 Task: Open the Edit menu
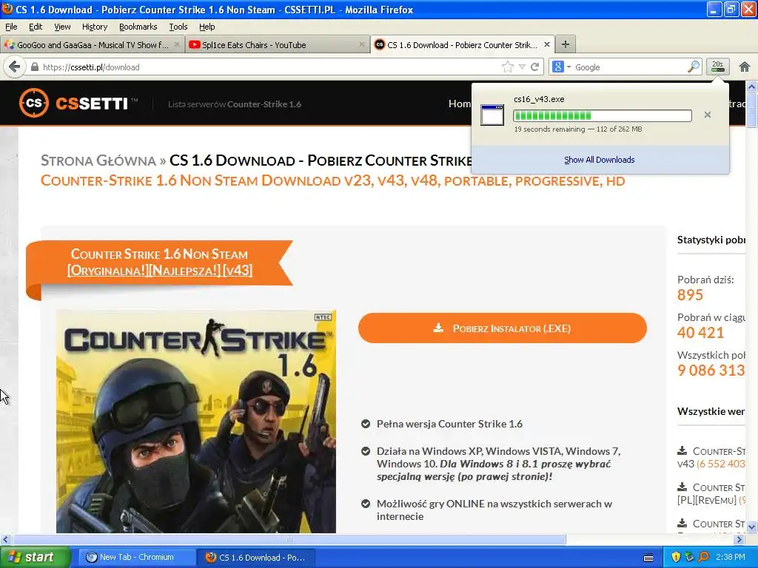[36, 27]
